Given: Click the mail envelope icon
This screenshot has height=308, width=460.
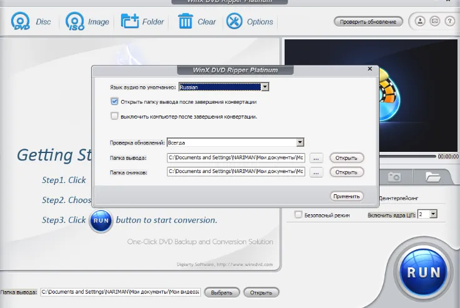Looking at the screenshot, I should pos(435,21).
